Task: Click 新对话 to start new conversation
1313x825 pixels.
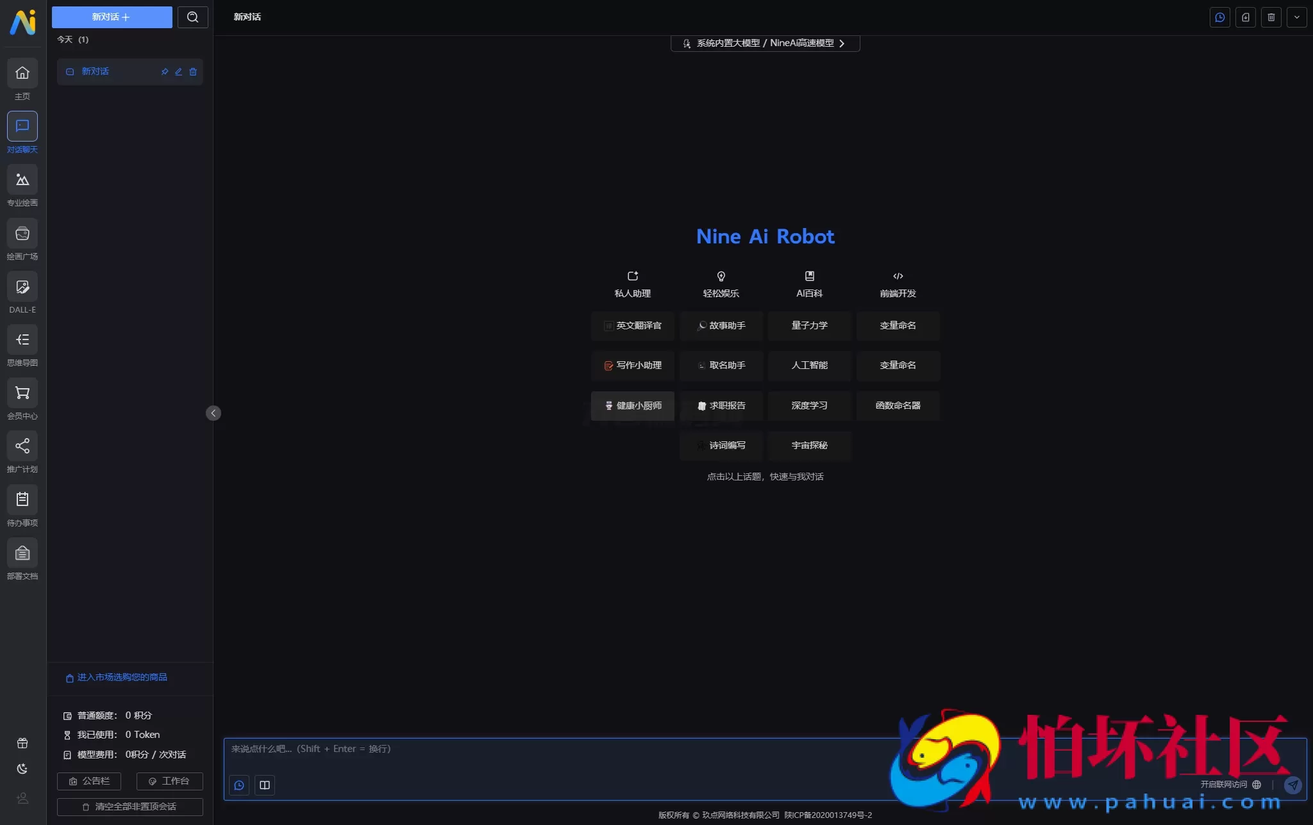Action: click(112, 17)
